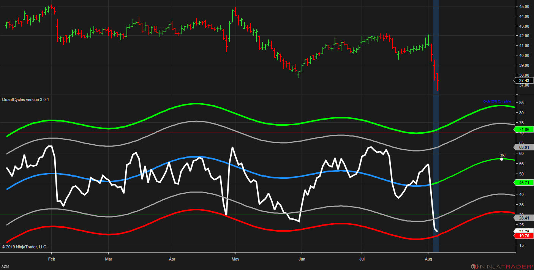The height and width of the screenshot is (270, 534).
Task: Click the 15 label on indicator axis
Action: 521,245
